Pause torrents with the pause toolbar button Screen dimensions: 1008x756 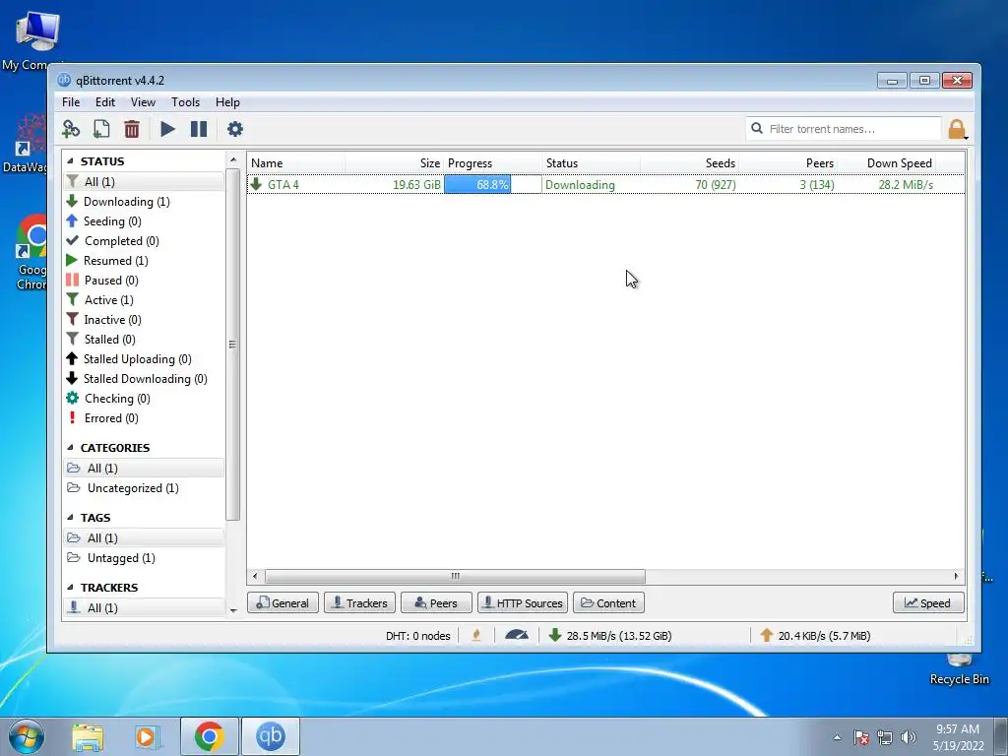point(199,129)
